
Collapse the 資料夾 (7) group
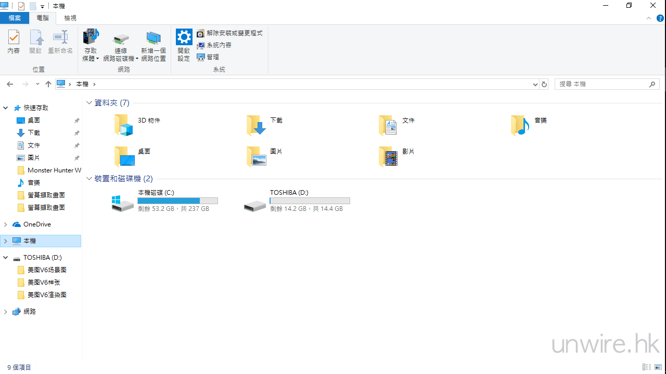click(89, 103)
